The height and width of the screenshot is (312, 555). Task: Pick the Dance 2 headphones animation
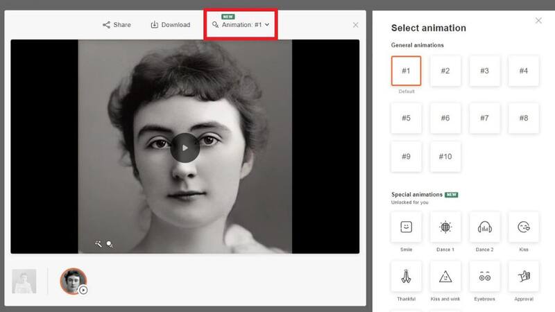(x=484, y=227)
